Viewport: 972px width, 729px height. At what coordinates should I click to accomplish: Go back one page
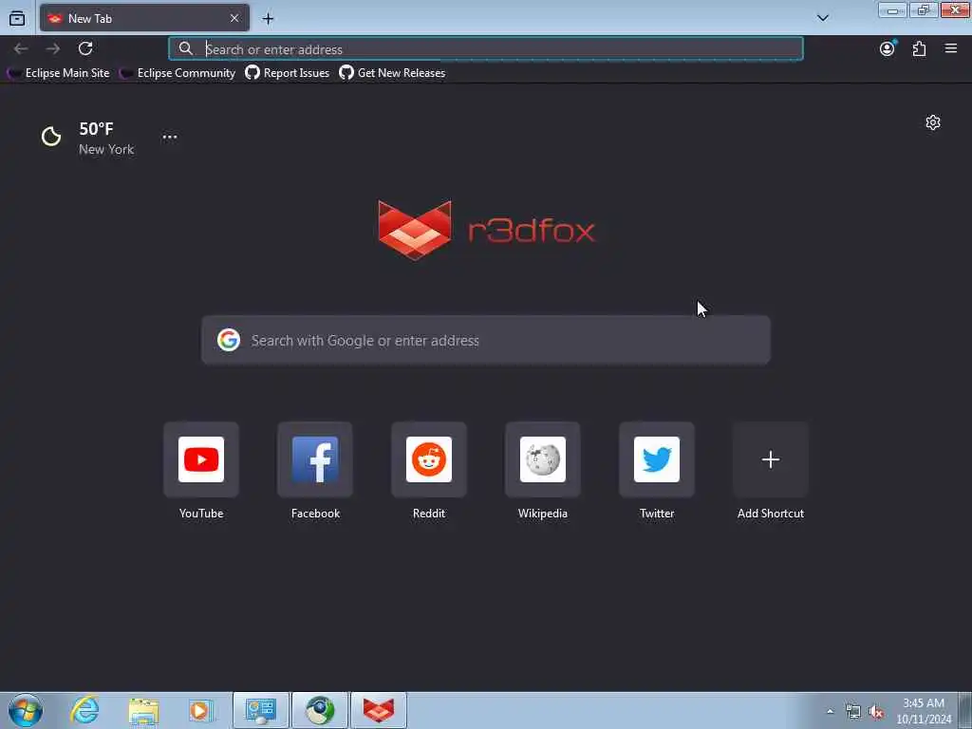pos(21,48)
